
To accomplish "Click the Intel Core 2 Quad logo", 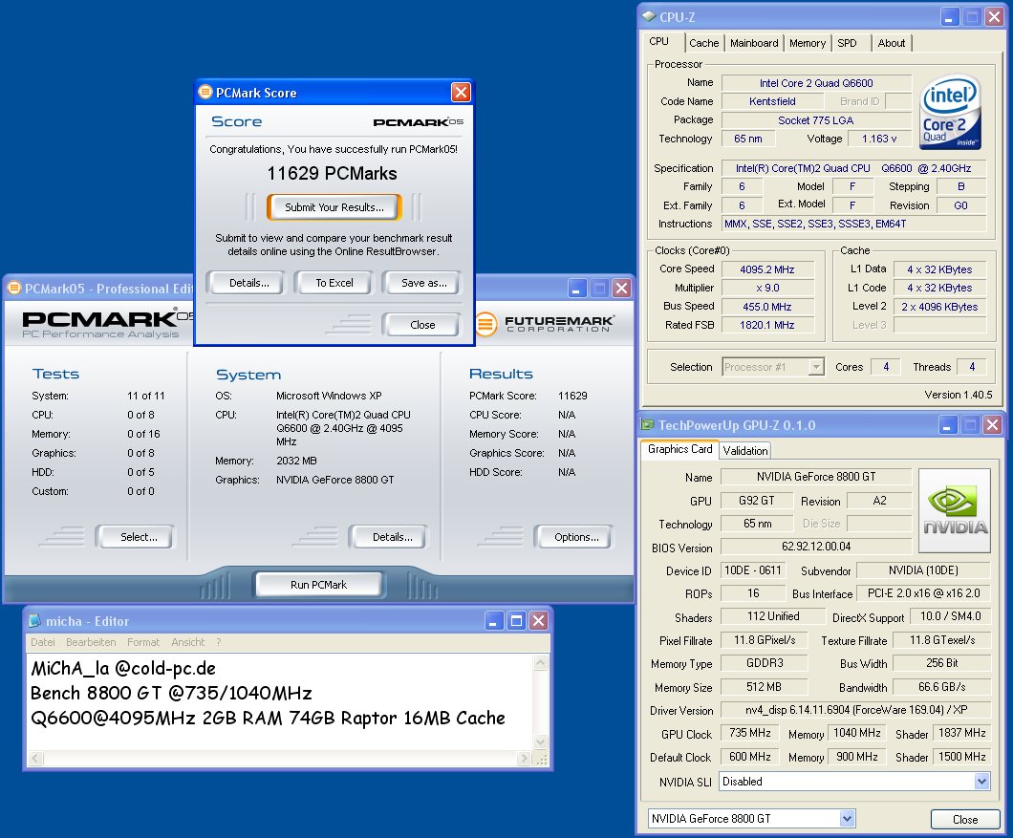I will pos(949,113).
